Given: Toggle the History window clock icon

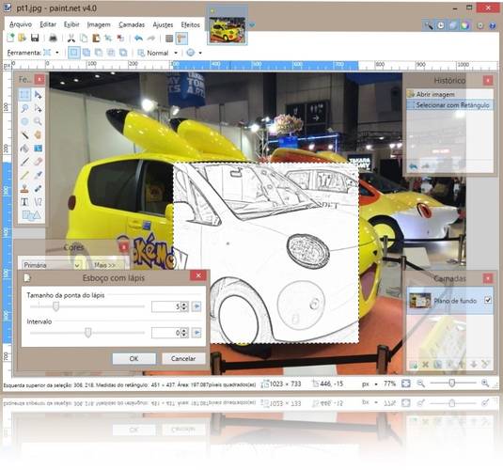Looking at the screenshot, I should [441, 25].
